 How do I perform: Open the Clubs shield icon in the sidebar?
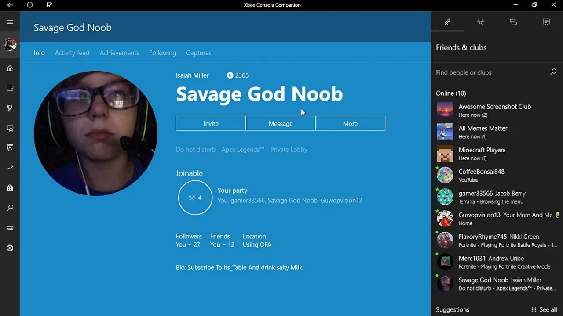pos(10,148)
